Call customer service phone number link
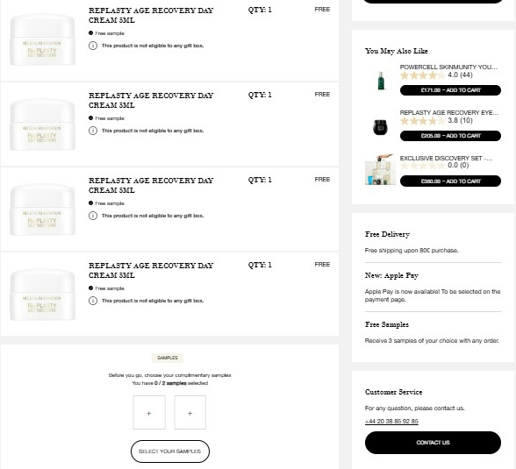The width and height of the screenshot is (516, 469). (x=391, y=422)
